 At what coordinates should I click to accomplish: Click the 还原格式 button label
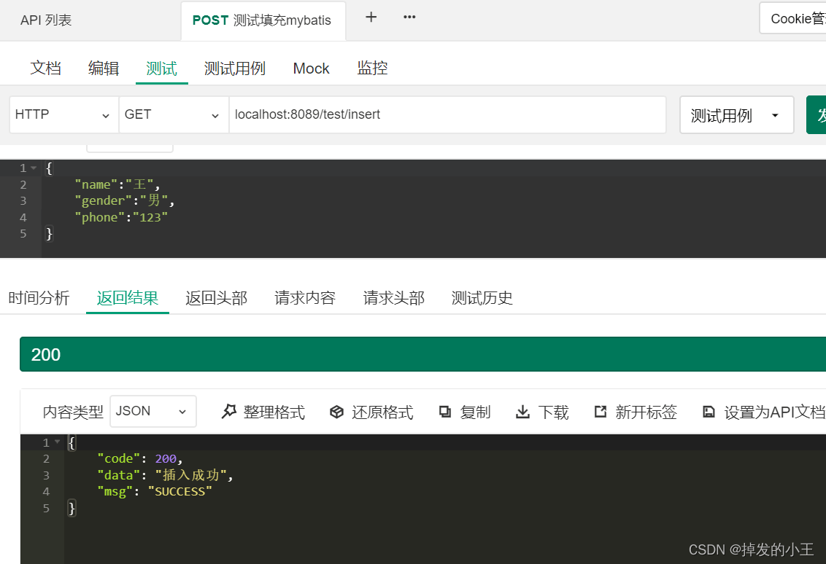coord(382,412)
